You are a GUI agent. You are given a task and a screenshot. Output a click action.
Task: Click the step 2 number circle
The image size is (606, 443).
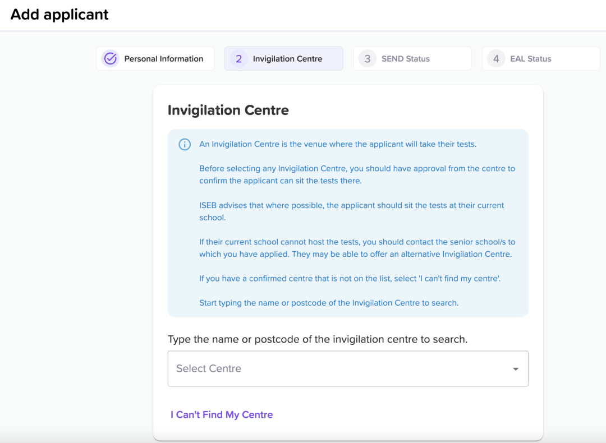point(239,59)
